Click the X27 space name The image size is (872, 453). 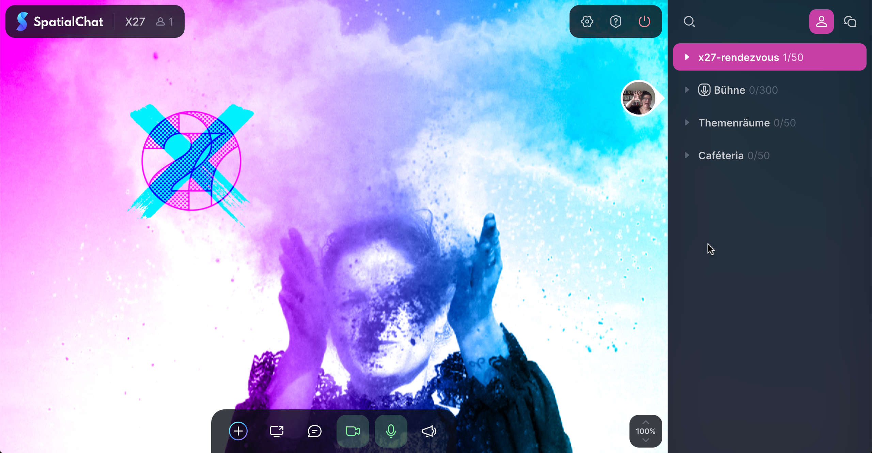[135, 21]
